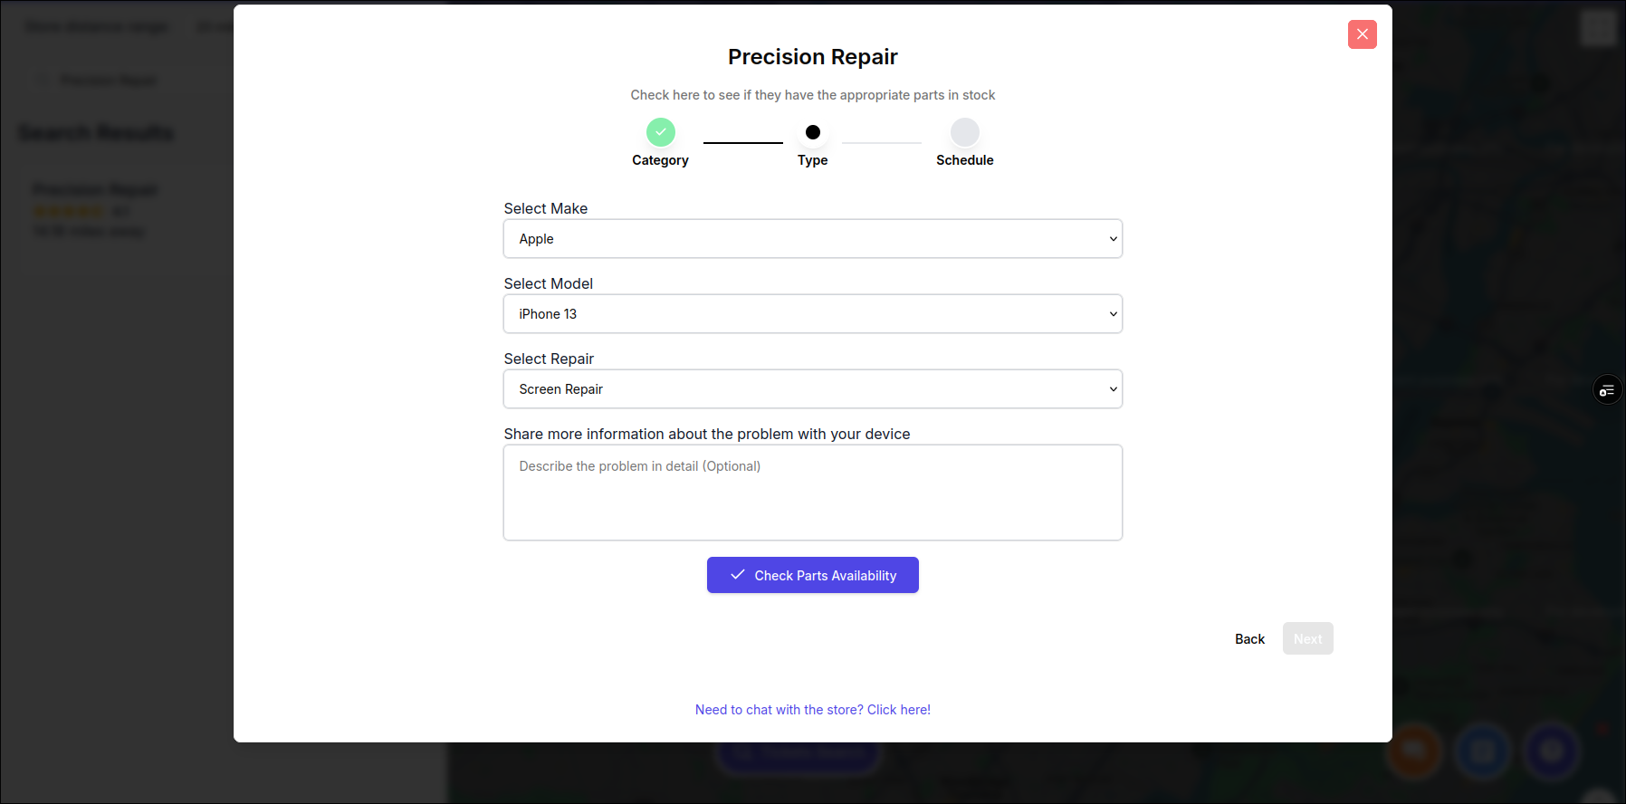Click the green Category checkmark step
The image size is (1626, 804).
(x=661, y=132)
